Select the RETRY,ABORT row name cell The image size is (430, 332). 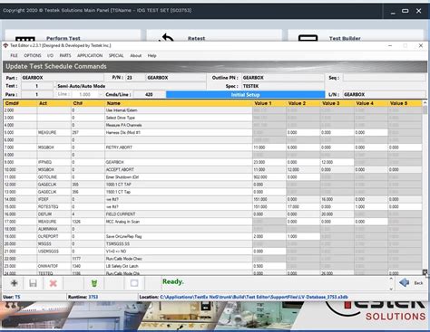(x=179, y=147)
